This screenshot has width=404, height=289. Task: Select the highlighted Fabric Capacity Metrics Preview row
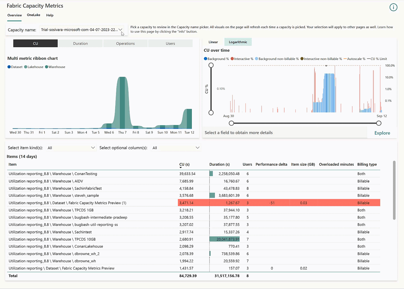pyautogui.click(x=107, y=203)
